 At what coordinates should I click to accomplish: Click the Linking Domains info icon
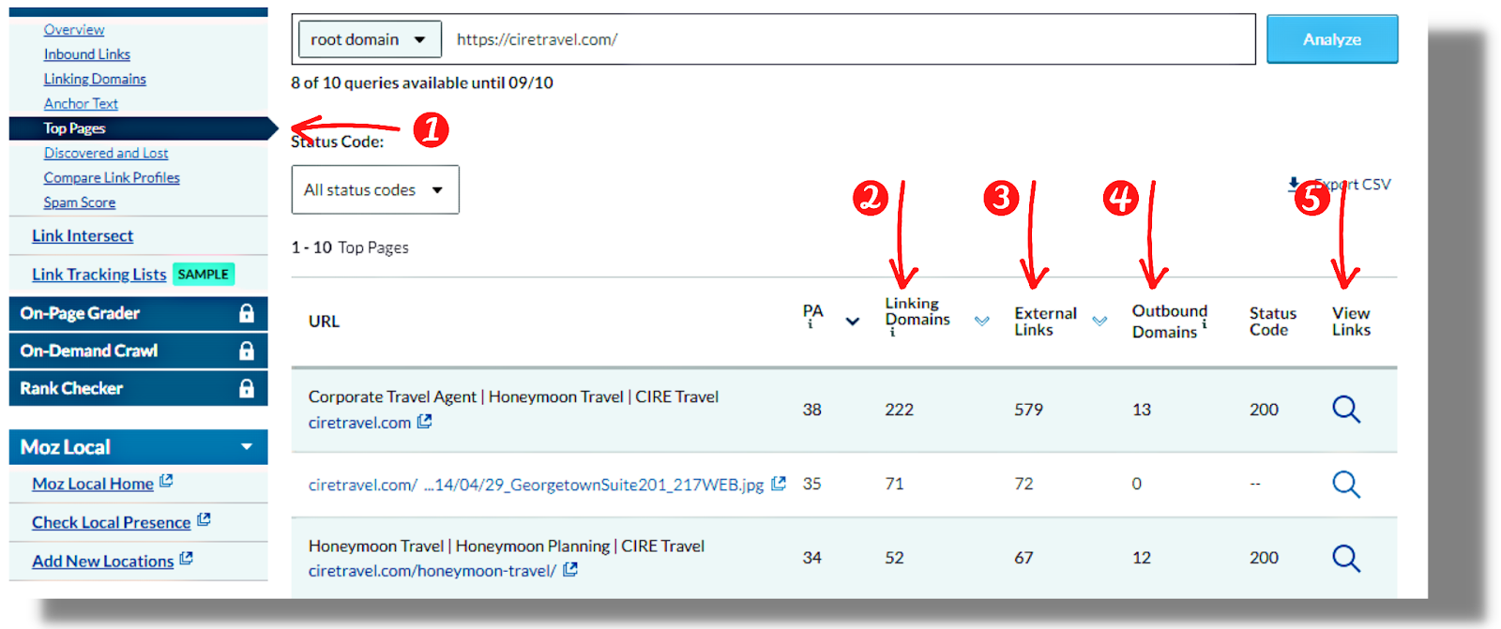coord(892,333)
